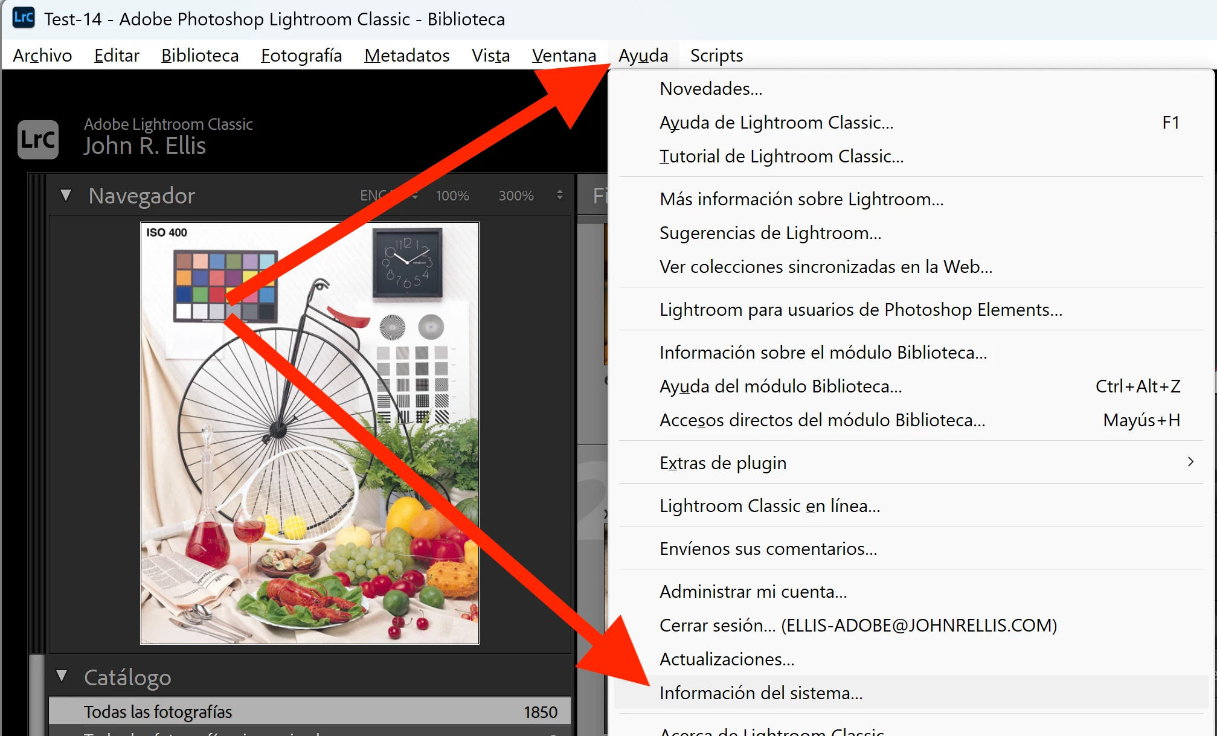Open the Navegador zoom level stepper
This screenshot has width=1217, height=736.
(x=560, y=195)
